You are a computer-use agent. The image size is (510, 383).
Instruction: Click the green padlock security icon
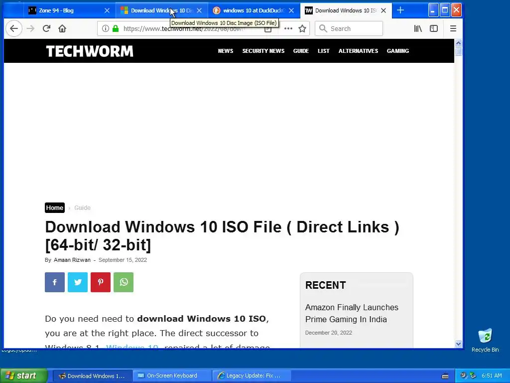click(x=116, y=28)
